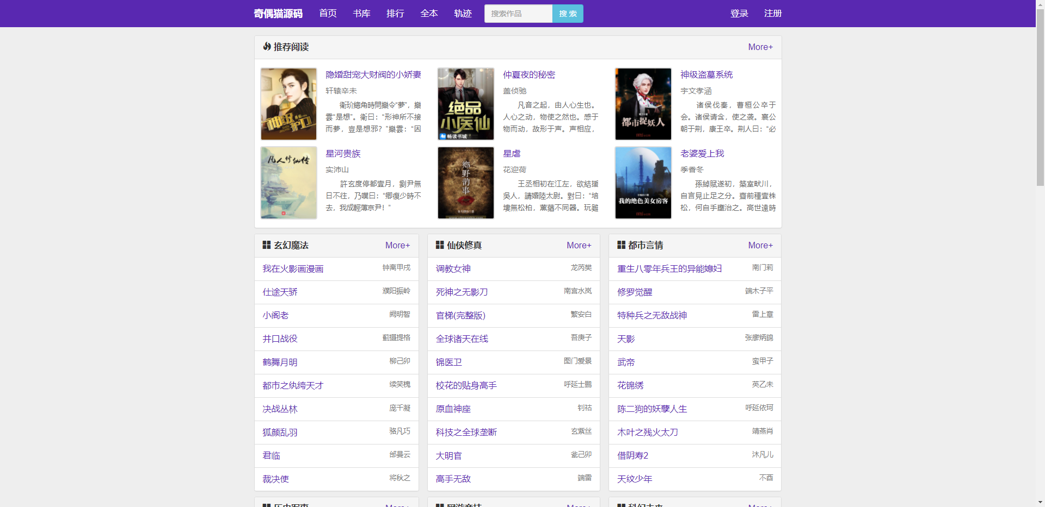Image resolution: width=1045 pixels, height=507 pixels.
Task: Go to the 排行 rankings page
Action: 395,14
